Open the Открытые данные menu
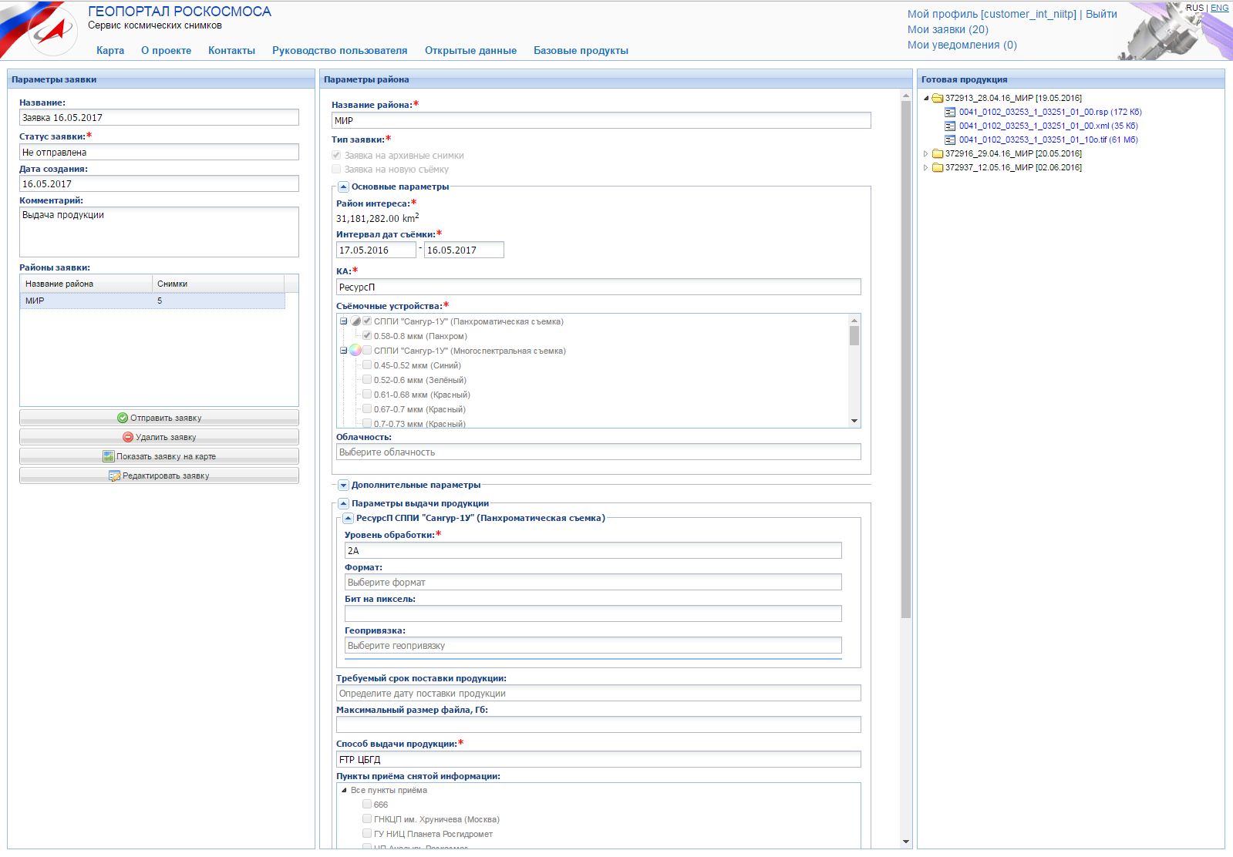 click(470, 51)
